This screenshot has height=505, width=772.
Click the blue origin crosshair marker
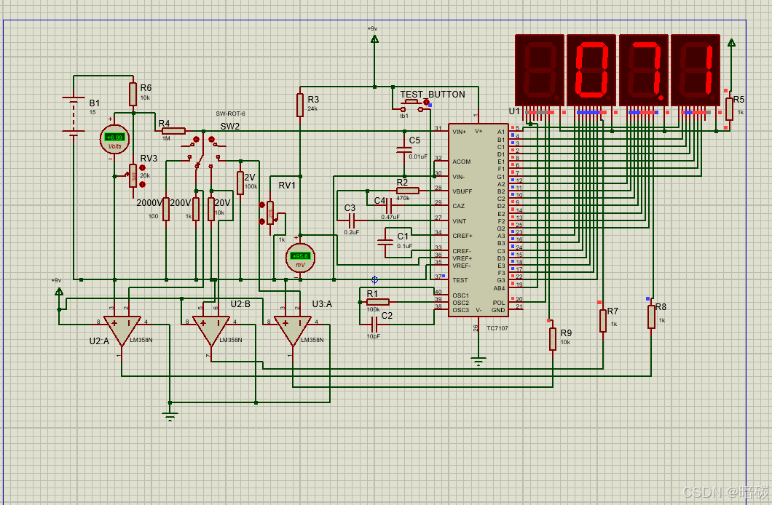pos(374,280)
